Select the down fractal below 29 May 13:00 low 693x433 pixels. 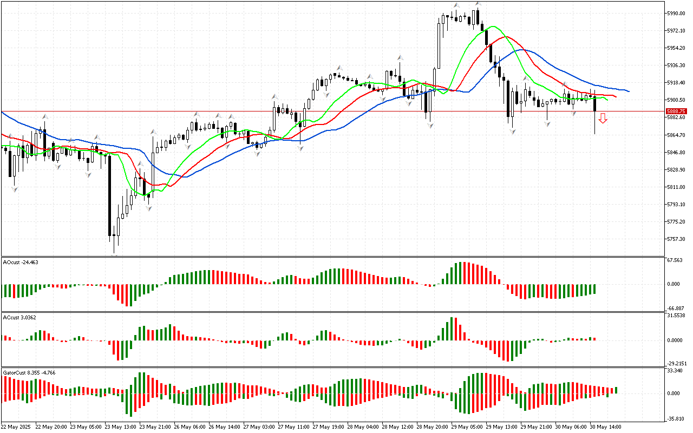[x=512, y=132]
